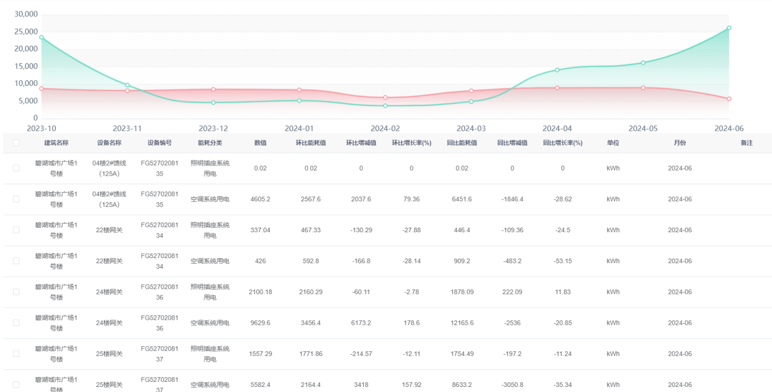
Task: Check the row with value 1557.29
Action: pyautogui.click(x=16, y=354)
